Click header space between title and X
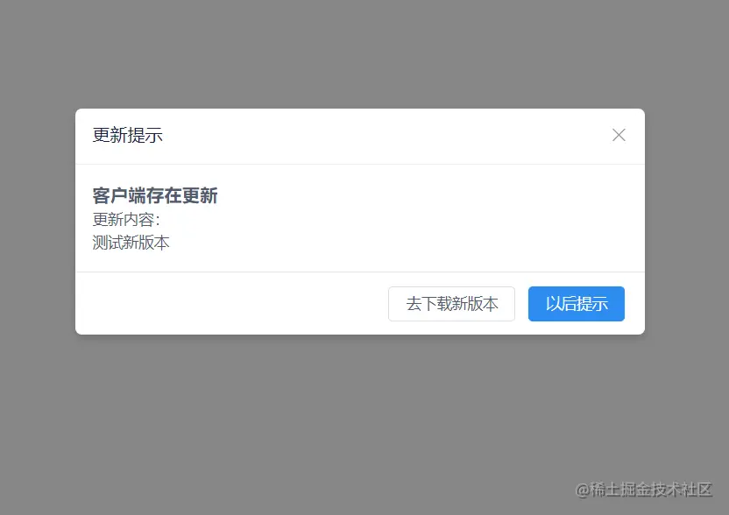Screen dimensions: 729x515 point(386,135)
